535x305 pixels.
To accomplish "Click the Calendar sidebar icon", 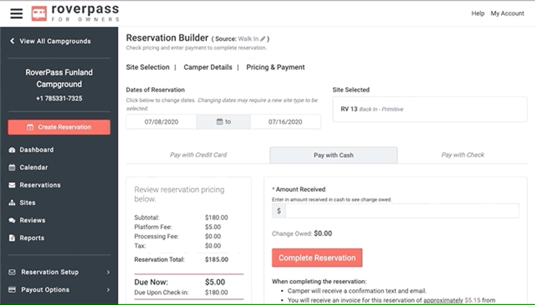I will pos(12,167).
